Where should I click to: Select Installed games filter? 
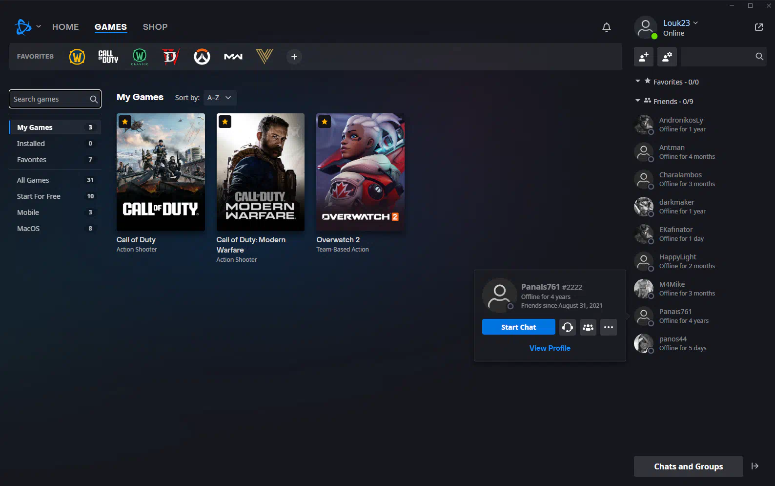pyautogui.click(x=55, y=144)
